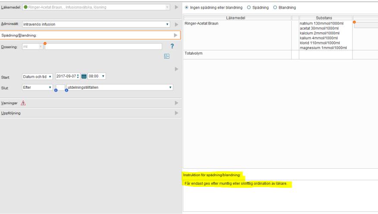Viewport: 378px width, 214px height.
Task: Click the blue question mark help icon
Action: click(x=172, y=46)
